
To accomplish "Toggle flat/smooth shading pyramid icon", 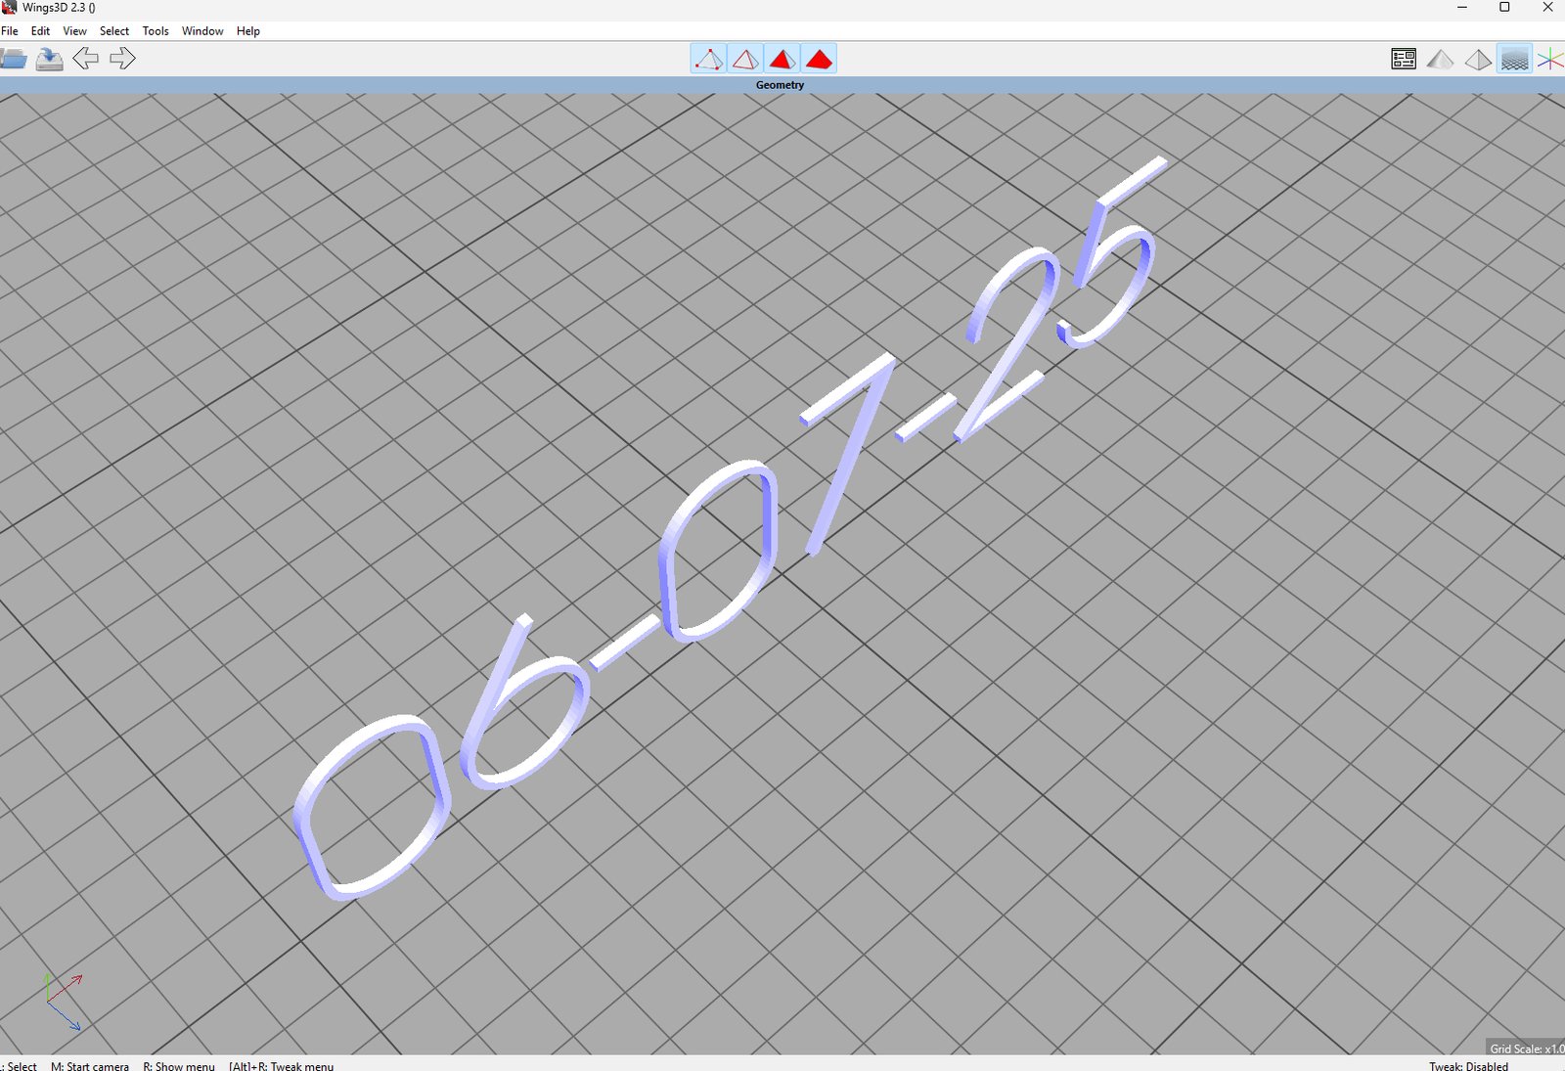I will [1440, 60].
